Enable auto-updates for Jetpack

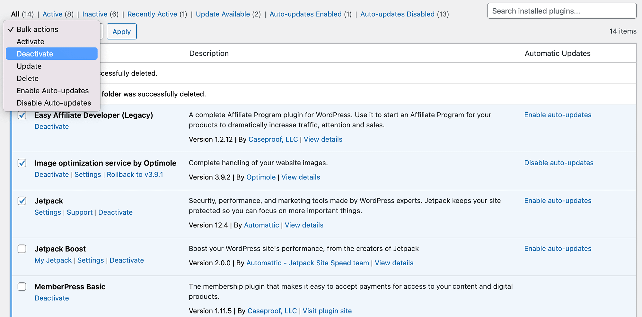[558, 201]
